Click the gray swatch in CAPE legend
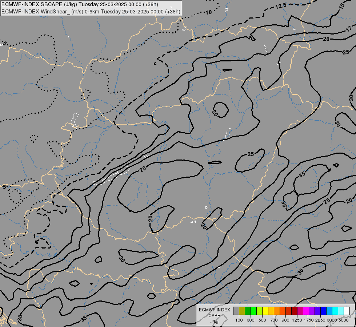This screenshot has width=356, height=327. coord(236,311)
